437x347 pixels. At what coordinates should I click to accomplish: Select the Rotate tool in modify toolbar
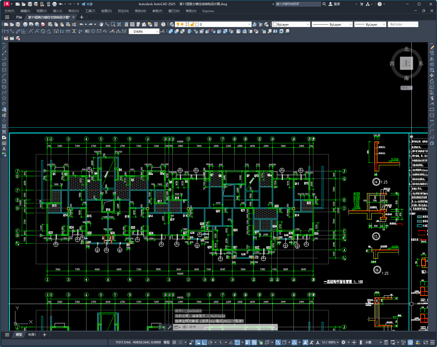pos(432,81)
